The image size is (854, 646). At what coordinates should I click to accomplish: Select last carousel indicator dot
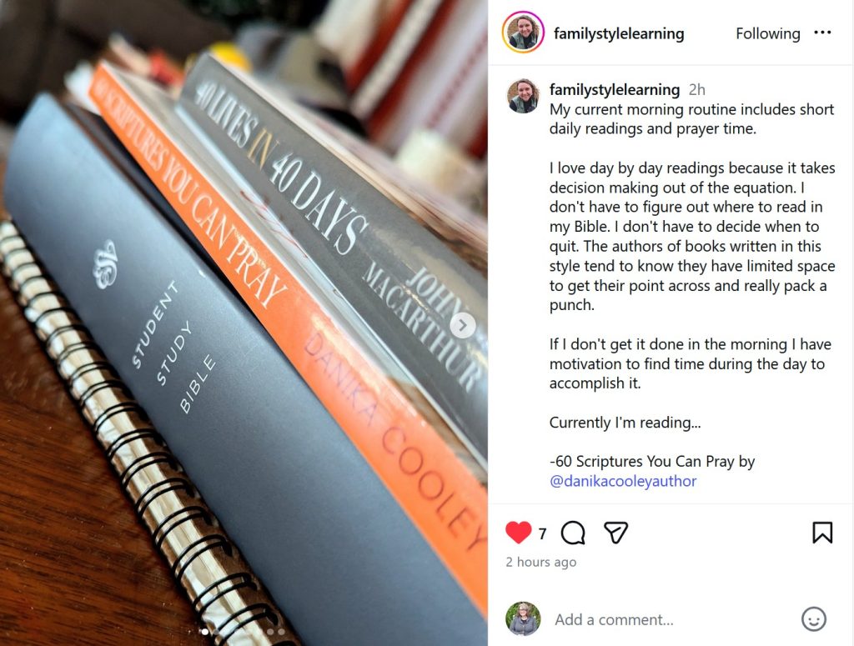click(x=282, y=632)
